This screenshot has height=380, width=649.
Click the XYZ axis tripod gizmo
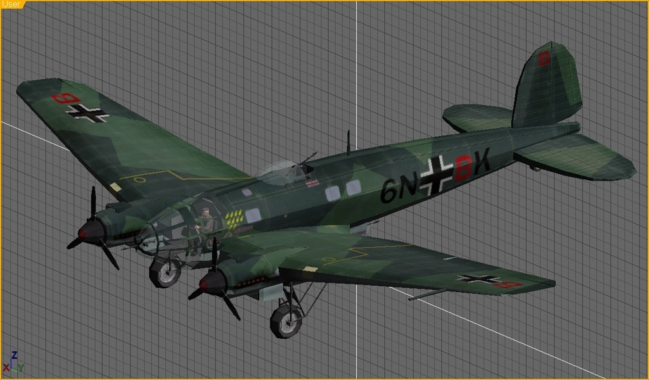tap(13, 363)
